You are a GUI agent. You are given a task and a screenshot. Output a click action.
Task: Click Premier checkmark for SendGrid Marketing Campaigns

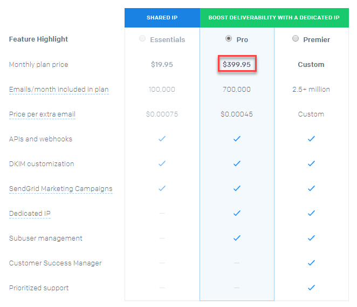tap(311, 188)
